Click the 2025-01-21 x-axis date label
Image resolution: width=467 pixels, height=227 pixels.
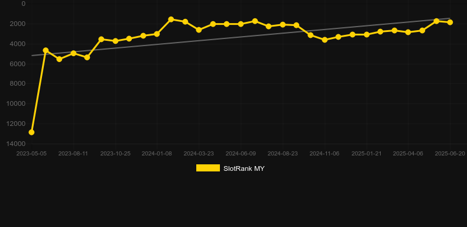(x=367, y=154)
